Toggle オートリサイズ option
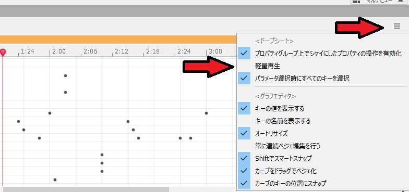Viewport: 409px width, 192px height. click(322, 133)
